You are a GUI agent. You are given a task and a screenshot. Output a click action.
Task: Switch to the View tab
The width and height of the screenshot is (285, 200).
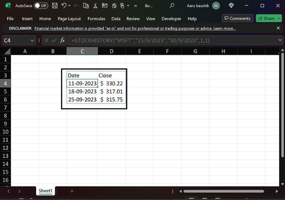[x=151, y=19]
